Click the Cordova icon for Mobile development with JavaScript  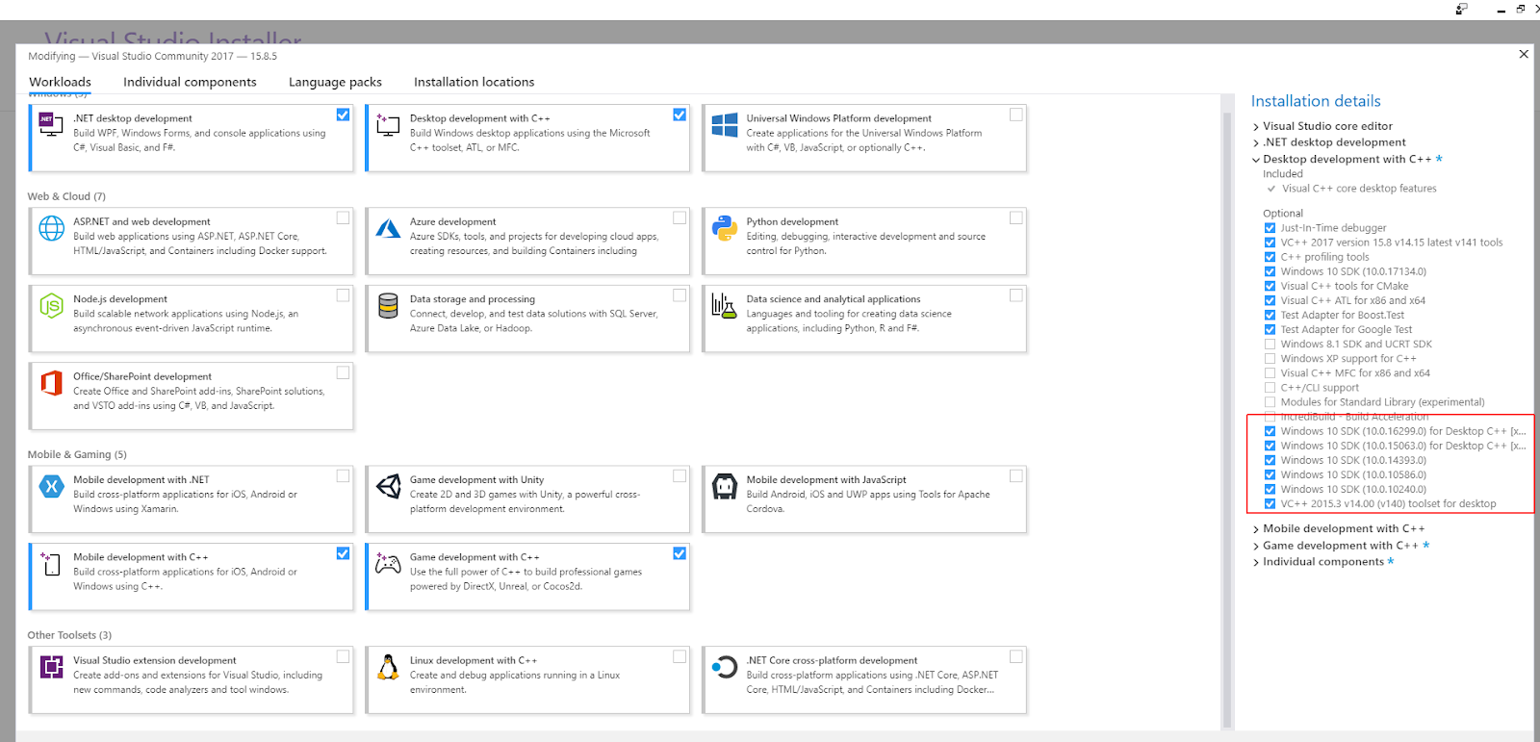[724, 486]
